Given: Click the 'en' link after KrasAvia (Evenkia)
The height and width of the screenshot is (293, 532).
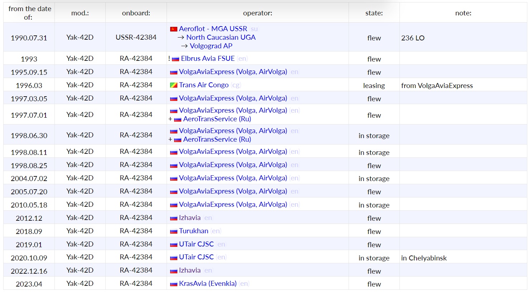Looking at the screenshot, I should point(244,284).
